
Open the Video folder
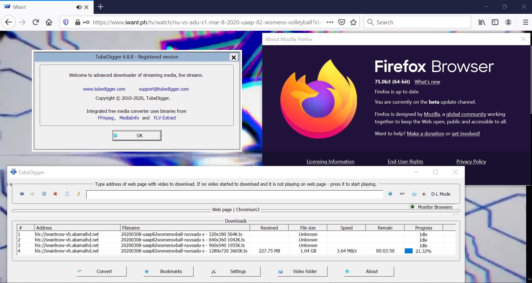click(303, 271)
